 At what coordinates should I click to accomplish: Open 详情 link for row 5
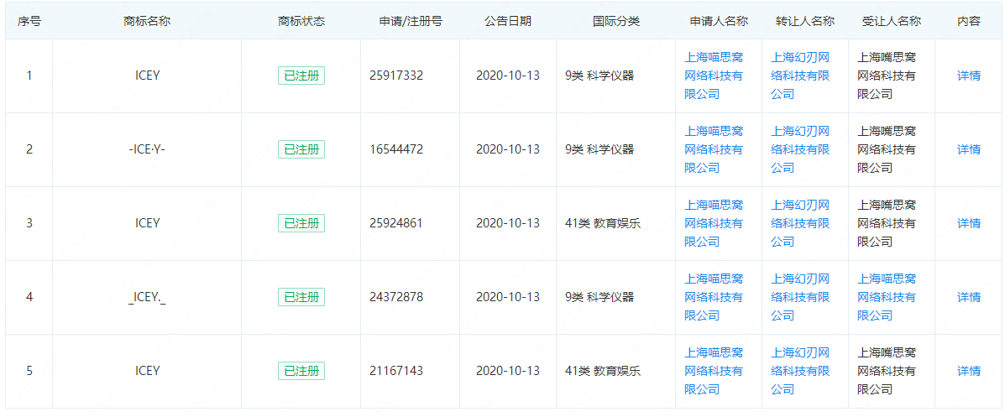(x=968, y=371)
